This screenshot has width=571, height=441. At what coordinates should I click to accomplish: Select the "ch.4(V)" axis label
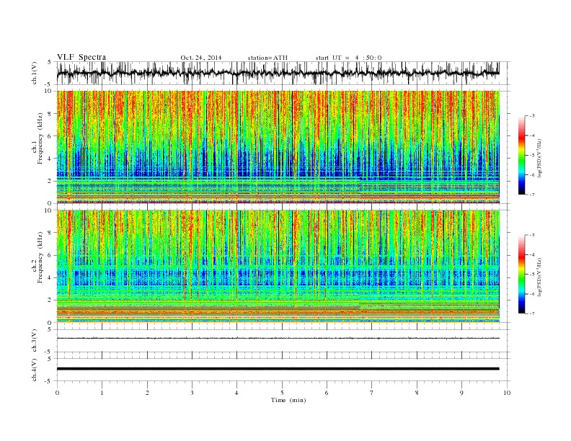click(35, 370)
